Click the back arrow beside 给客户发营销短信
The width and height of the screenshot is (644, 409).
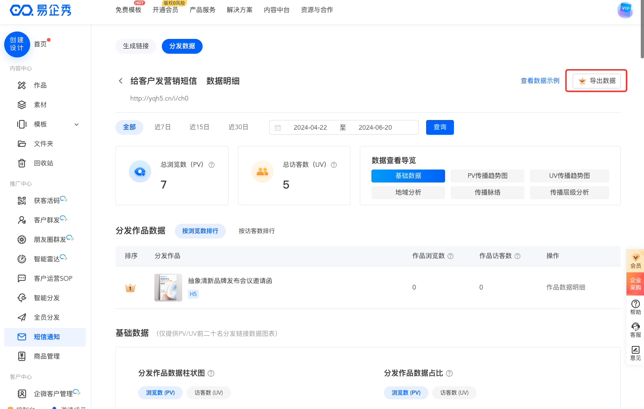click(121, 81)
